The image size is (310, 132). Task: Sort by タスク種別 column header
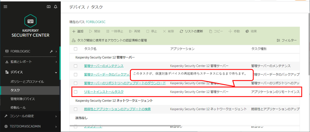pyautogui.click(x=259, y=49)
